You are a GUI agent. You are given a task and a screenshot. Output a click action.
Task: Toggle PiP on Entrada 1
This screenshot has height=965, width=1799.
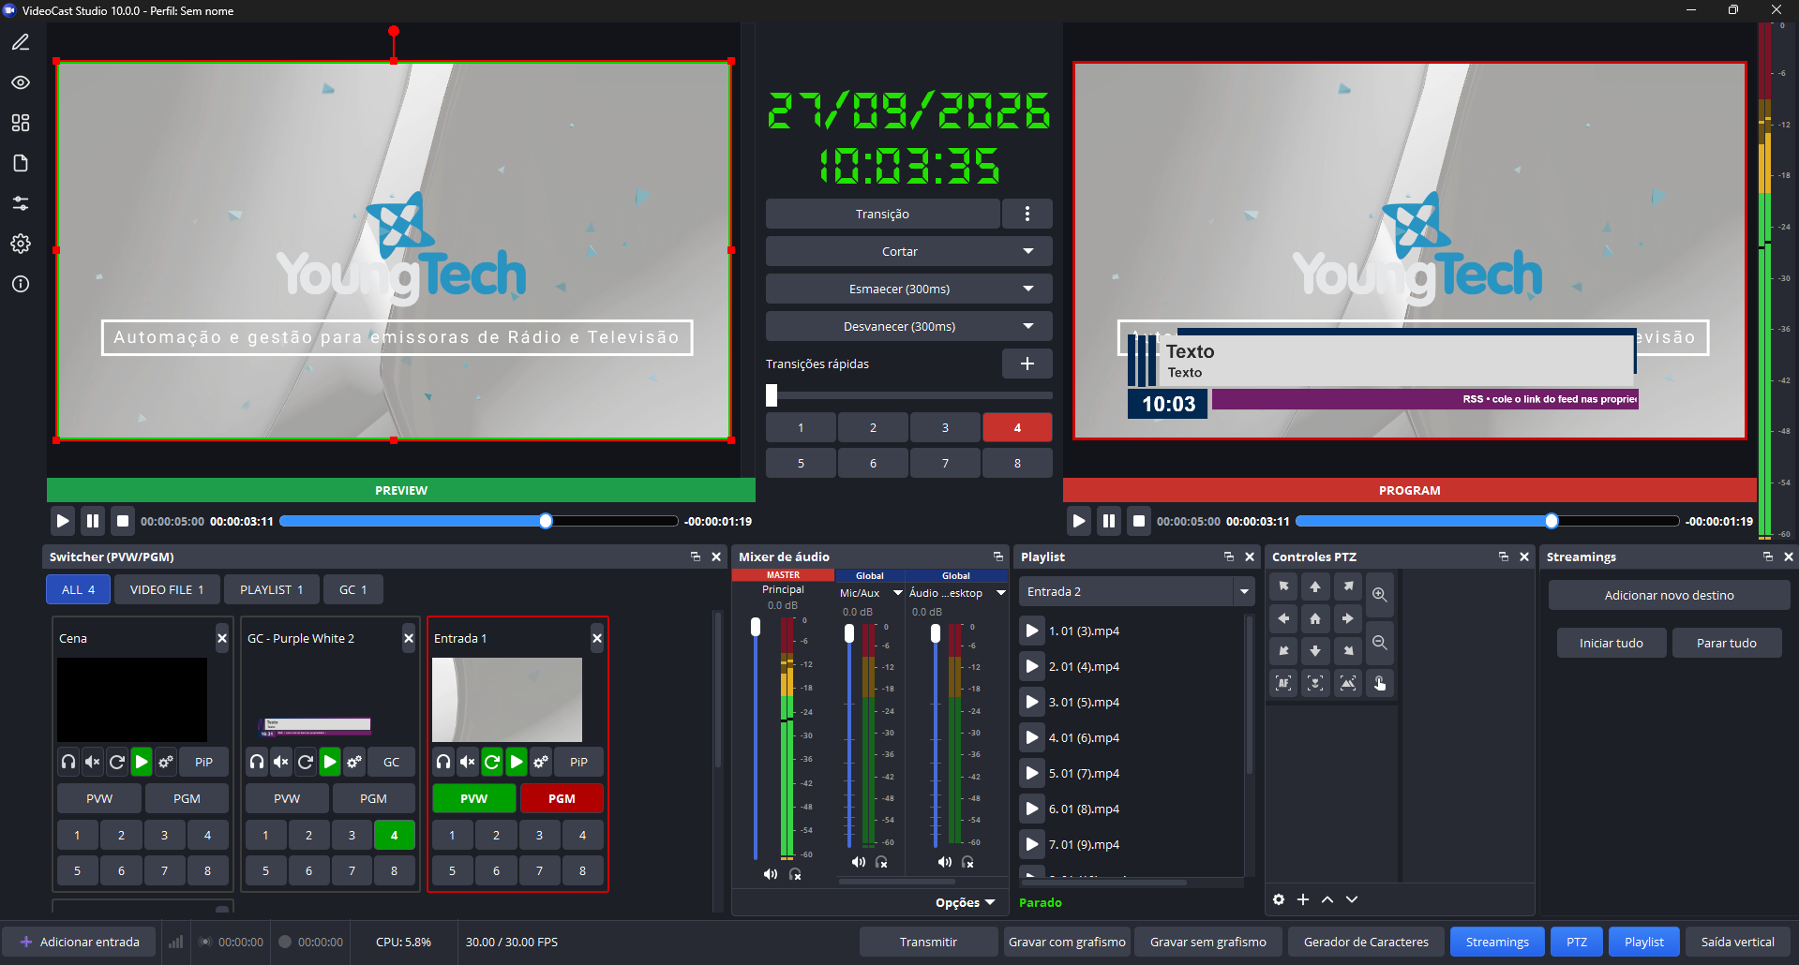pyautogui.click(x=578, y=762)
